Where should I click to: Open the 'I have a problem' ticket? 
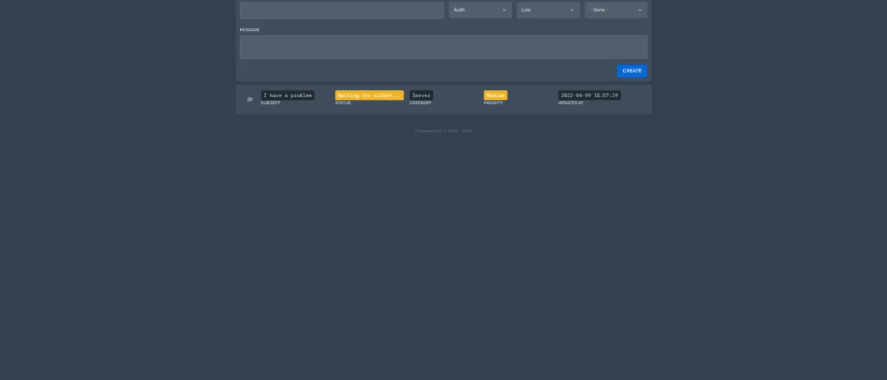(287, 95)
